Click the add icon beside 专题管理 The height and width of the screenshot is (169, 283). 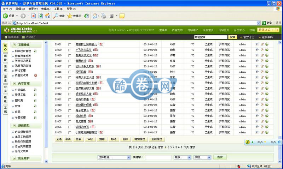[x=35, y=118]
